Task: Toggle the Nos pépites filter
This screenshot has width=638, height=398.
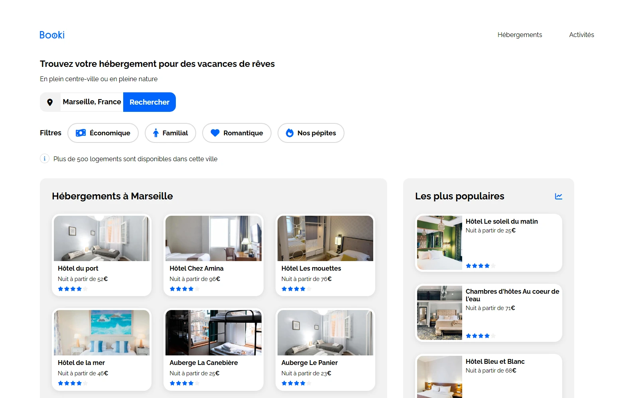Action: [311, 133]
